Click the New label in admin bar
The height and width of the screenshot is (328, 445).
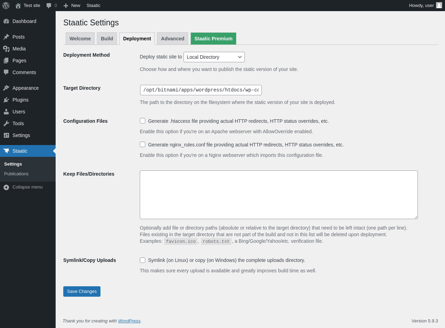click(x=76, y=6)
